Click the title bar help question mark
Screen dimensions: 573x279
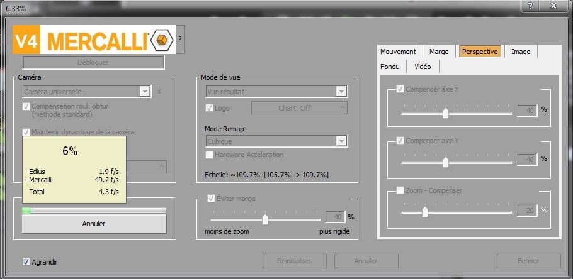point(530,5)
